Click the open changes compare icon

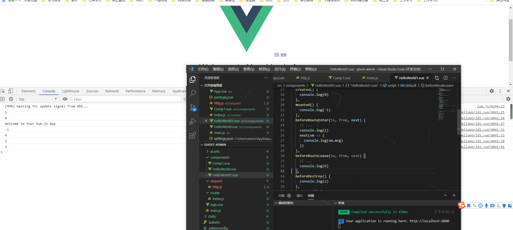click(x=437, y=78)
